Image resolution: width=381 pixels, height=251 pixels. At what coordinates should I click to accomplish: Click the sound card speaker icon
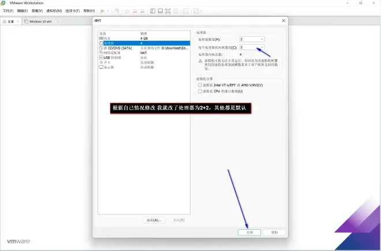click(101, 62)
